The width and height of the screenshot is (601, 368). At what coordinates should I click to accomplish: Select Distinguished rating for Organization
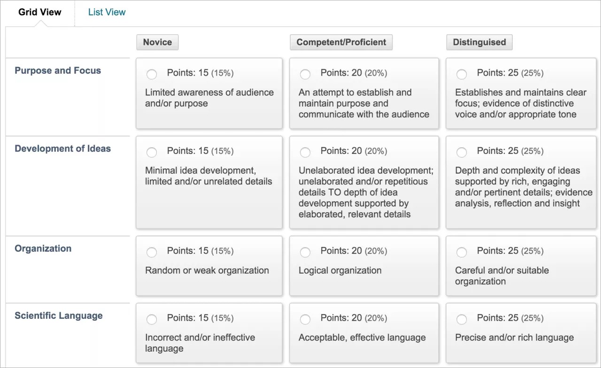462,252
